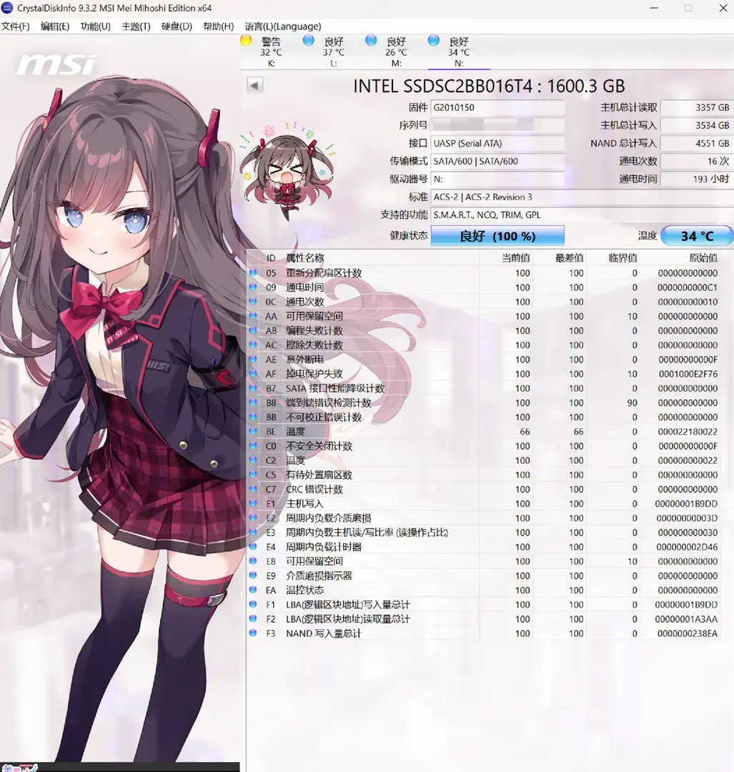The height and width of the screenshot is (772, 734).
Task: Click the status icon of row BE 温度
Action: tap(253, 431)
